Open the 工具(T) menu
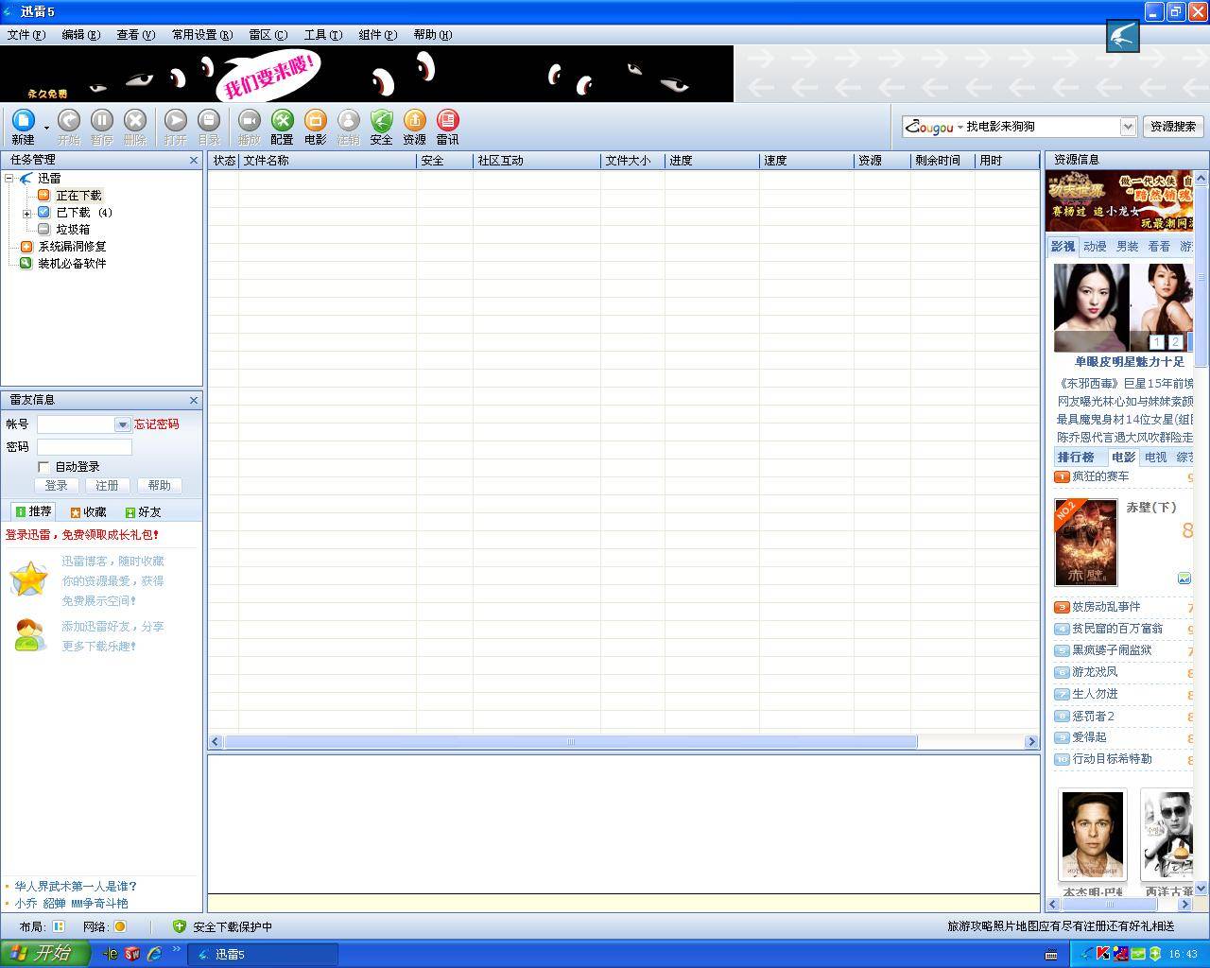The width and height of the screenshot is (1210, 968). point(322,35)
